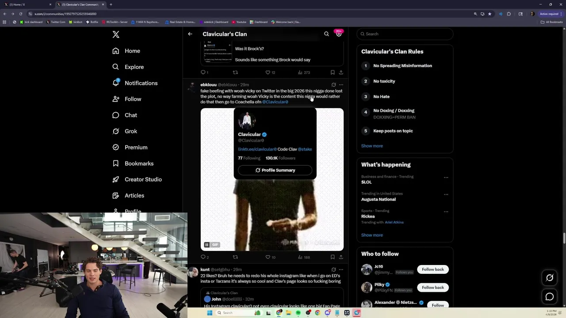
Task: Open more options for Augusta National trend
Action: pyautogui.click(x=446, y=194)
